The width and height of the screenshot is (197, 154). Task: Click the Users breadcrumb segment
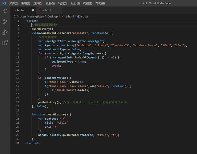click(x=23, y=16)
